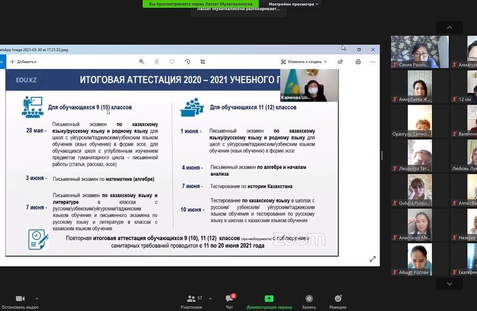Click the EDU.KZ logo on the slide
Image resolution: width=477 pixels, height=311 pixels.
[26, 80]
